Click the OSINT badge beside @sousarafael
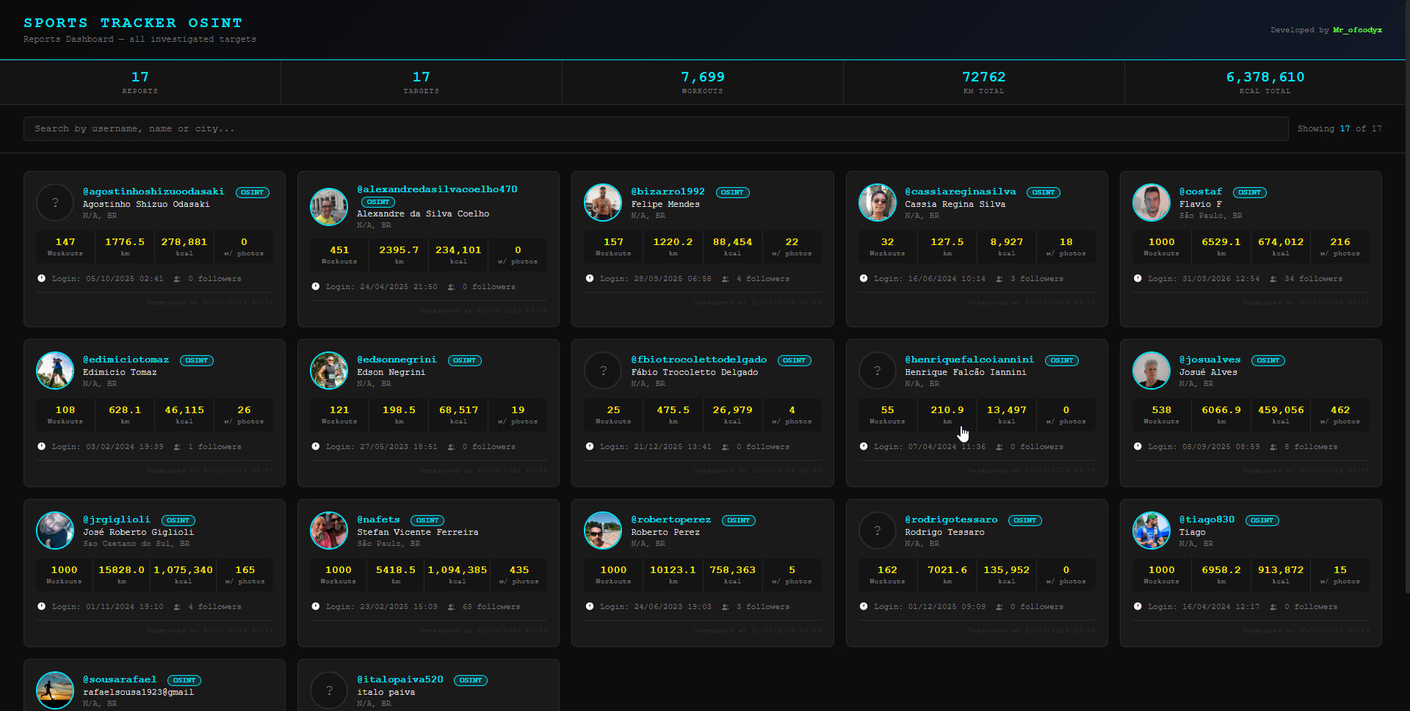 184,680
